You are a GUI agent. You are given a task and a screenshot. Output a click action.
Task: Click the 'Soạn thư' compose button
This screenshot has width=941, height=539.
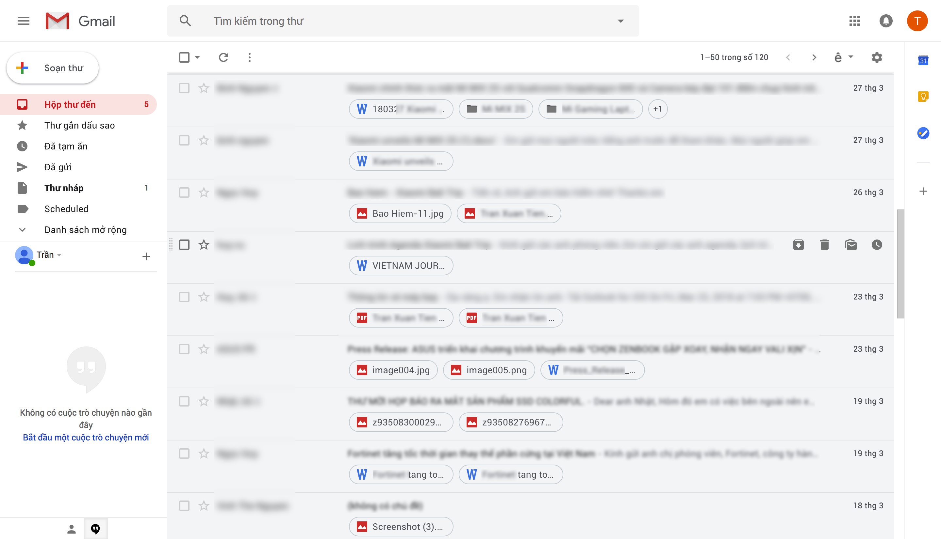[53, 67]
